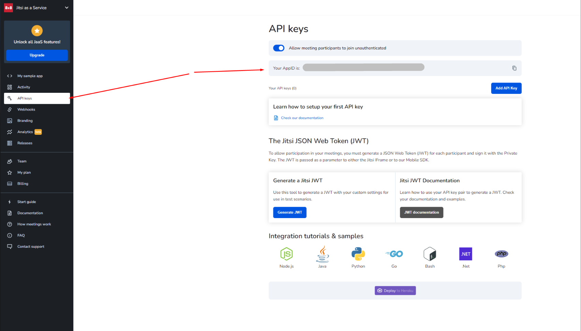This screenshot has height=331, width=581.
Task: Disable unauthenticated meeting participants toggle
Action: click(x=279, y=48)
